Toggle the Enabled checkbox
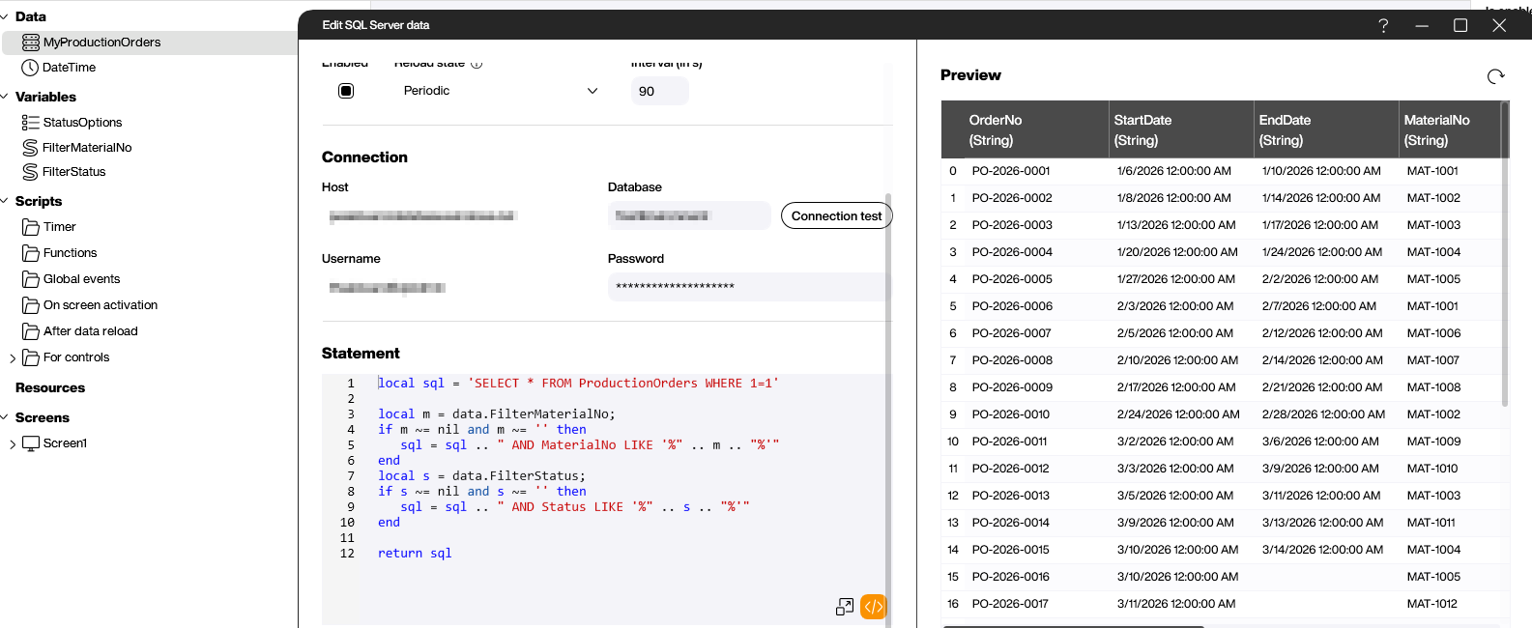The width and height of the screenshot is (1532, 628). coord(346,91)
